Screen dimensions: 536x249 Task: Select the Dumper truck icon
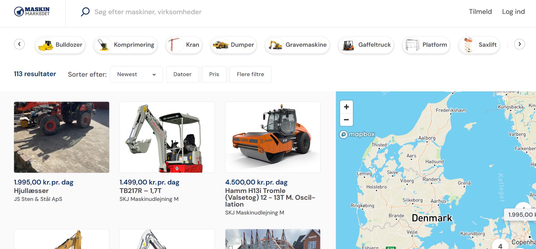click(x=221, y=45)
